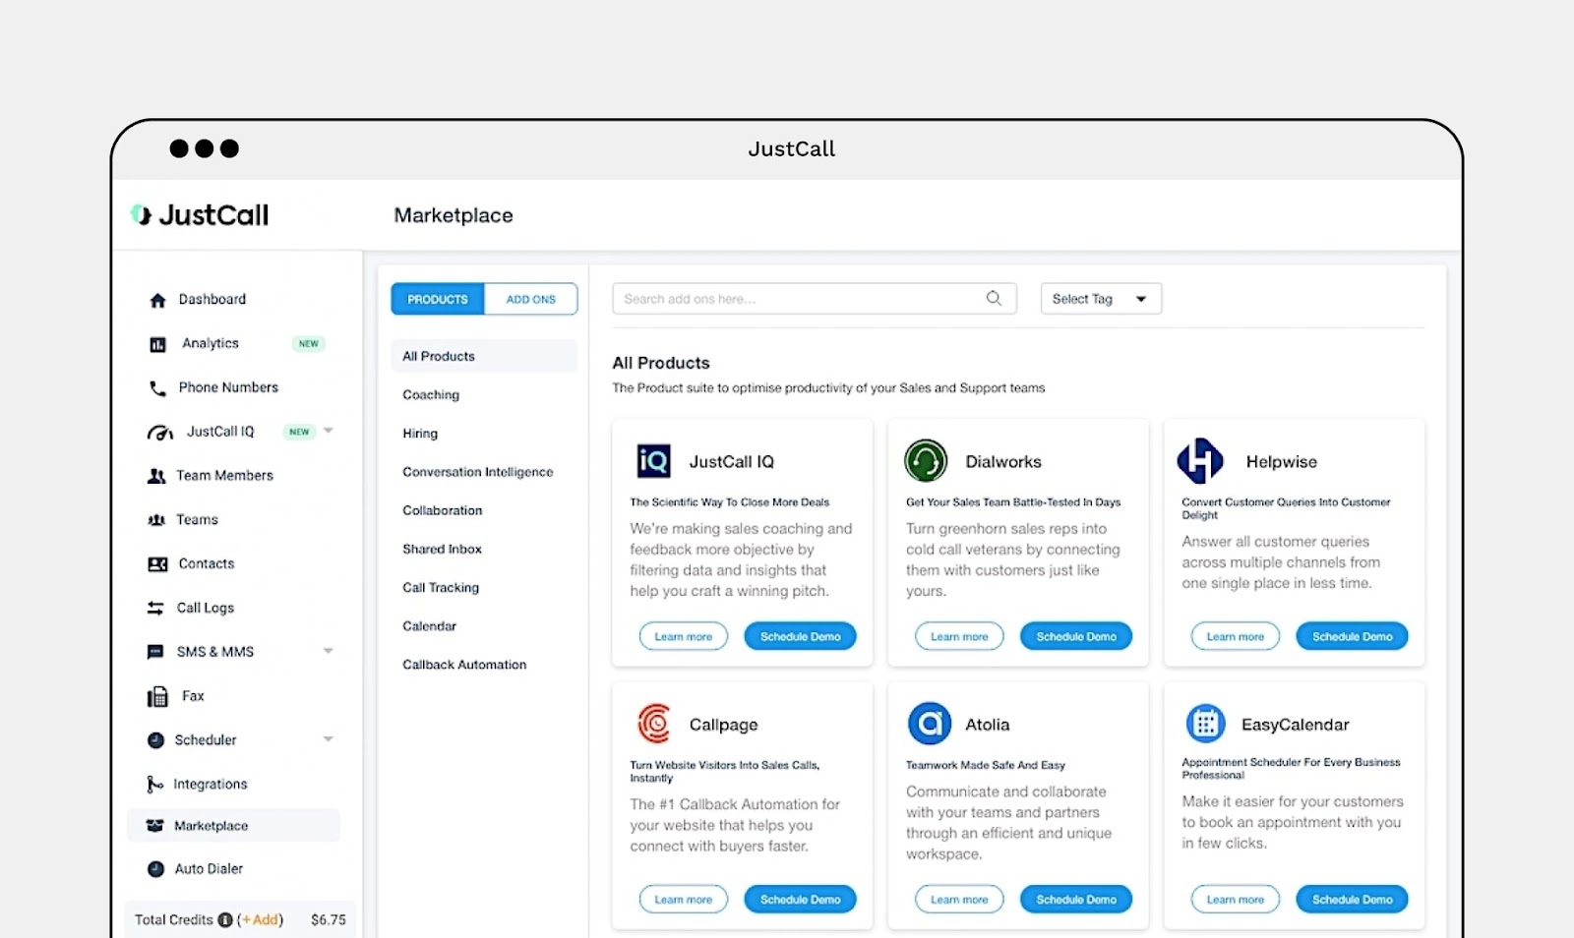Select the Calendar category
Screen dimensions: 1574x938
tap(429, 626)
